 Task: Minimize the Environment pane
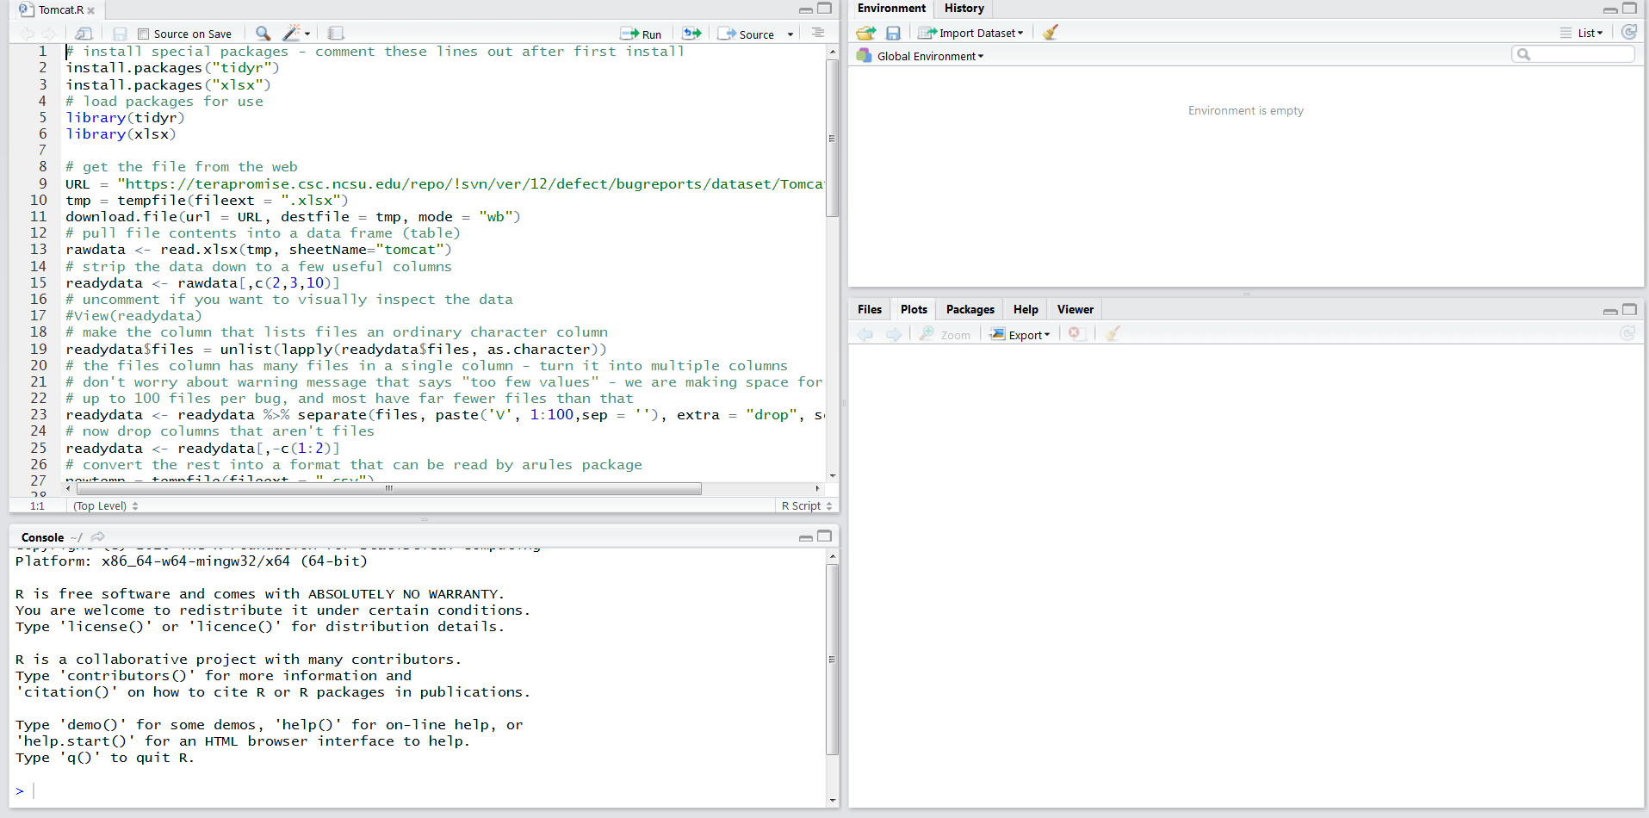coord(1609,9)
